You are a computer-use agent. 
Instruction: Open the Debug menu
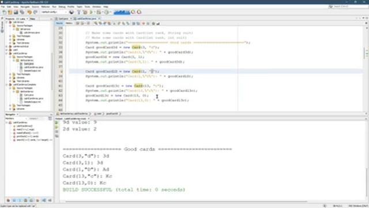pyautogui.click(x=62, y=7)
